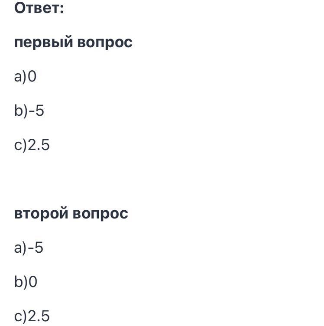Click answer 'a)-5' under второй вопрос
Screen dimensions: 324x326
click(x=29, y=248)
